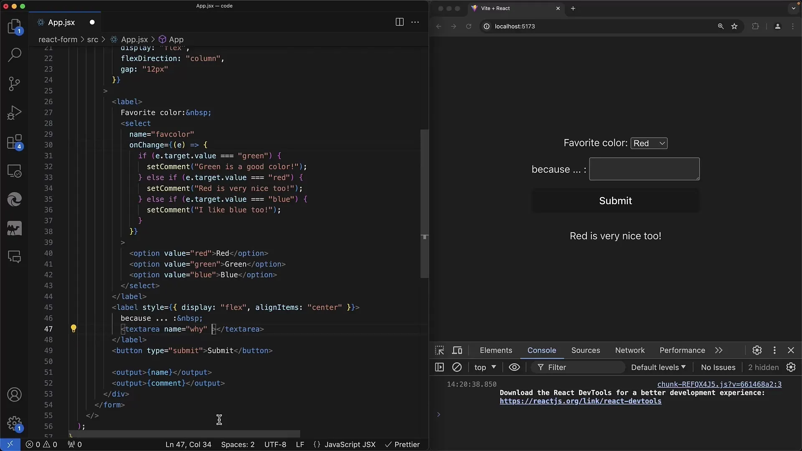Open the Accounts icon in activity bar

pyautogui.click(x=15, y=395)
